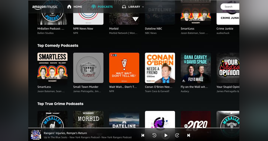Open Crime Junkie cover in True Crime row

[160, 119]
